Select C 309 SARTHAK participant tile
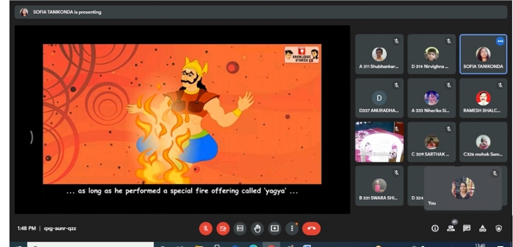This screenshot has width=513, height=247. pyautogui.click(x=431, y=142)
